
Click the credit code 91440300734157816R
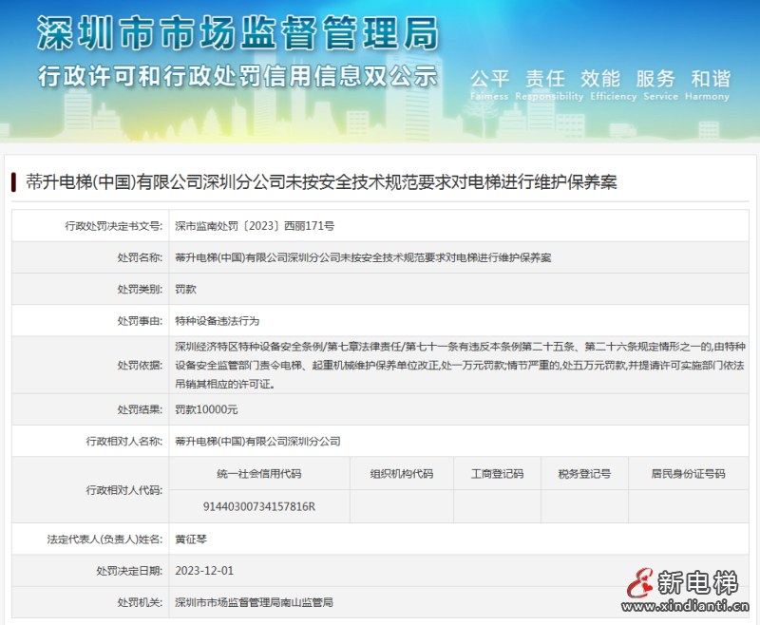pyautogui.click(x=258, y=506)
